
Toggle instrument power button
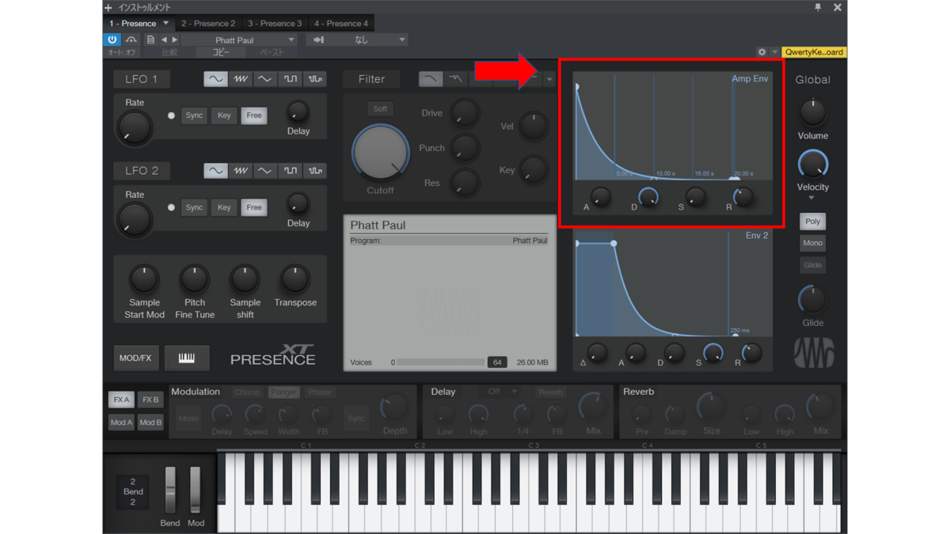coord(112,40)
